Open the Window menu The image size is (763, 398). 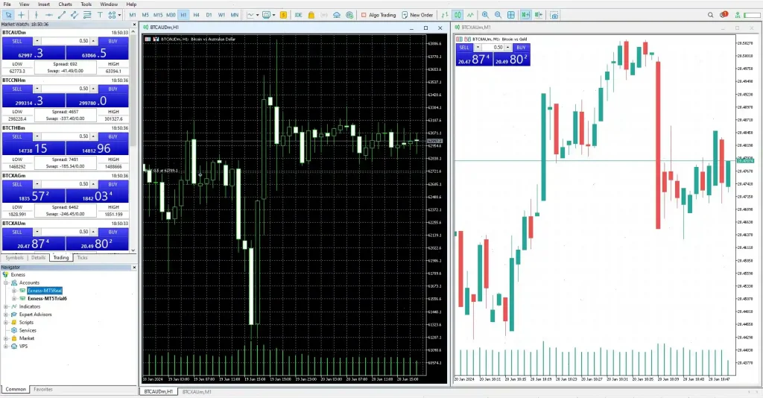pyautogui.click(x=109, y=4)
